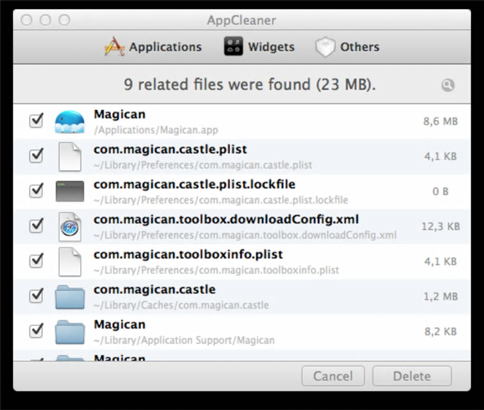Uncheck the Magican.app checkbox
This screenshot has width=484, height=410.
[37, 121]
